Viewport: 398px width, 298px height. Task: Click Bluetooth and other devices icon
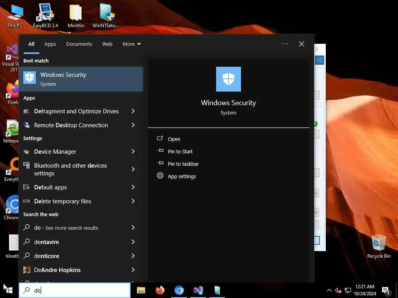[x=26, y=165]
